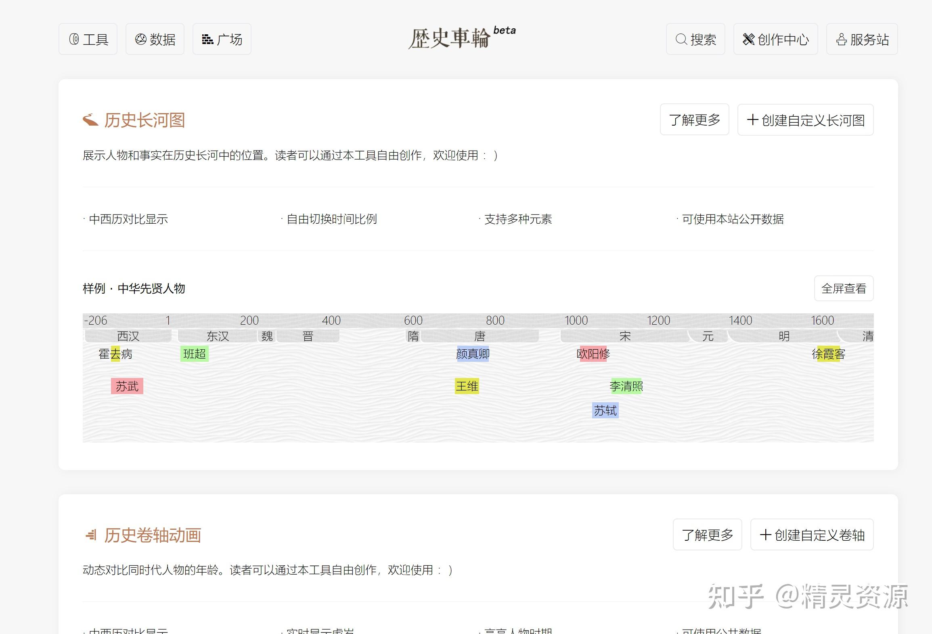This screenshot has height=634, width=932.
Task: Click the 服务站 person icon
Action: click(x=841, y=40)
